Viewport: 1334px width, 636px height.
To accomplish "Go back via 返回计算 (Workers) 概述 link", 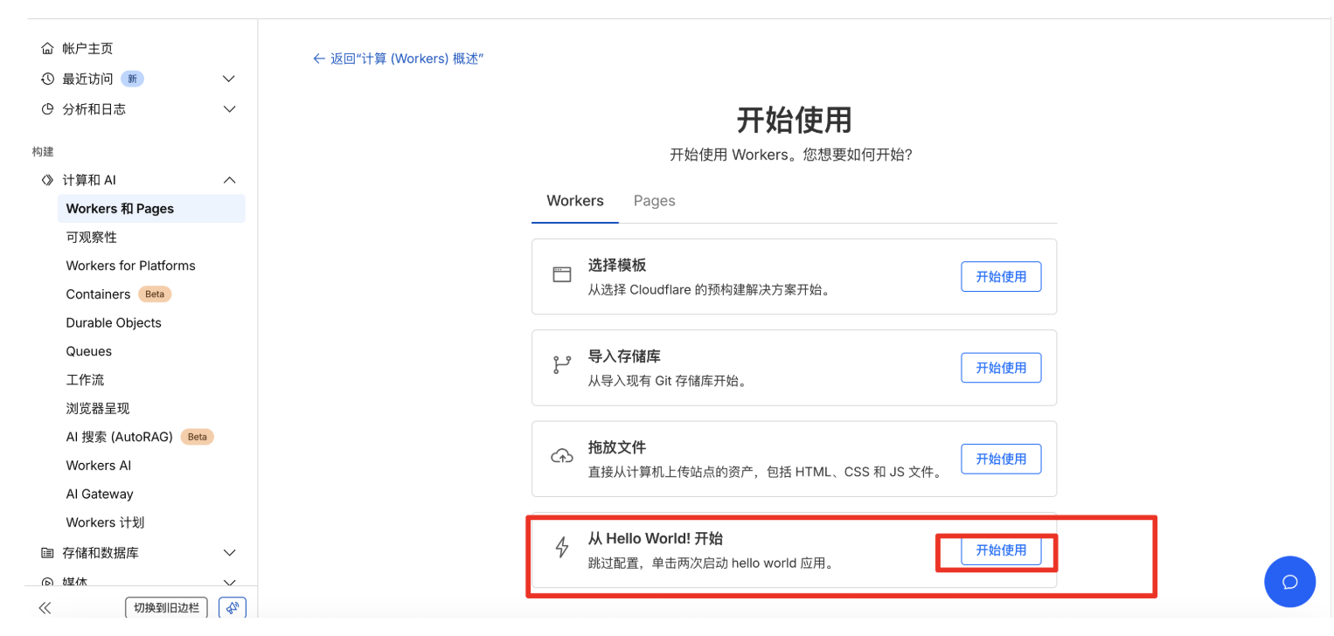I will [x=399, y=59].
